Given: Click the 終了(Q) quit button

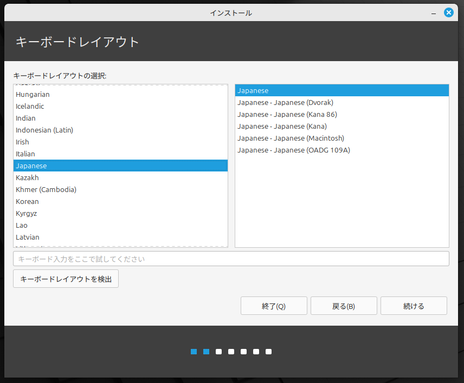Looking at the screenshot, I should (x=274, y=306).
